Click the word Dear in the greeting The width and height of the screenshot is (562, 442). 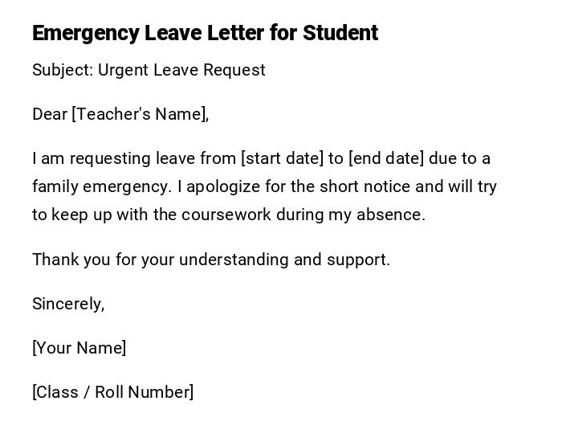click(49, 114)
